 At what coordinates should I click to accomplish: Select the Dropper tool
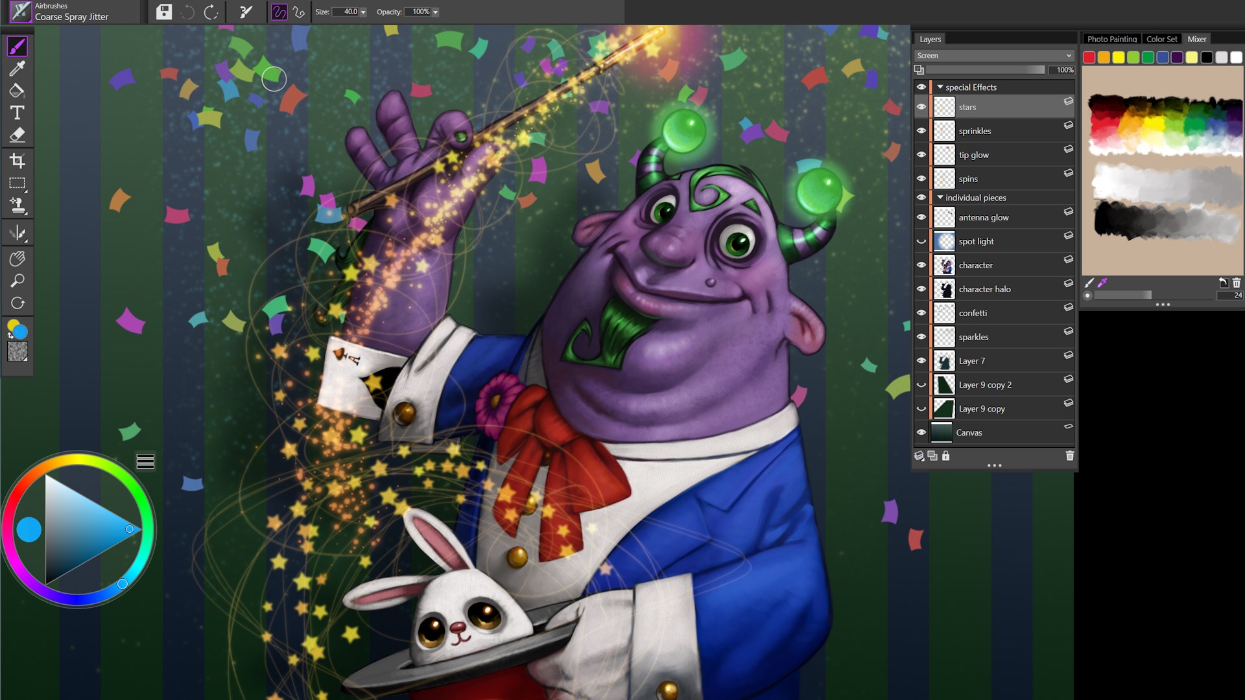click(18, 68)
